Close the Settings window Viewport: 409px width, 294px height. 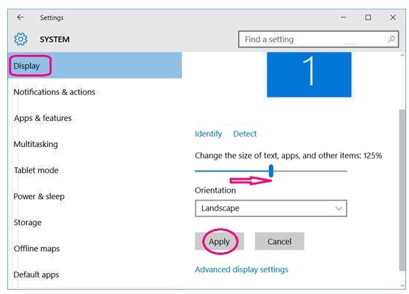(x=393, y=17)
